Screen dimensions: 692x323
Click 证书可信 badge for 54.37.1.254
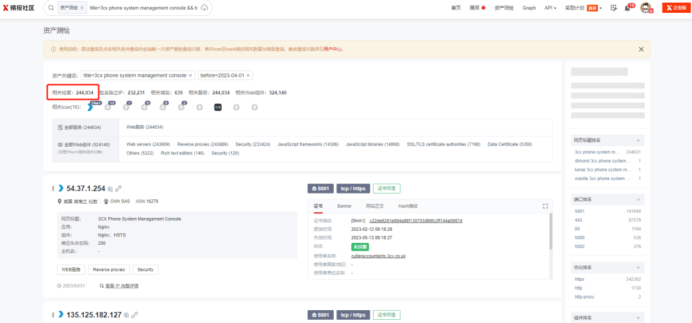(386, 188)
